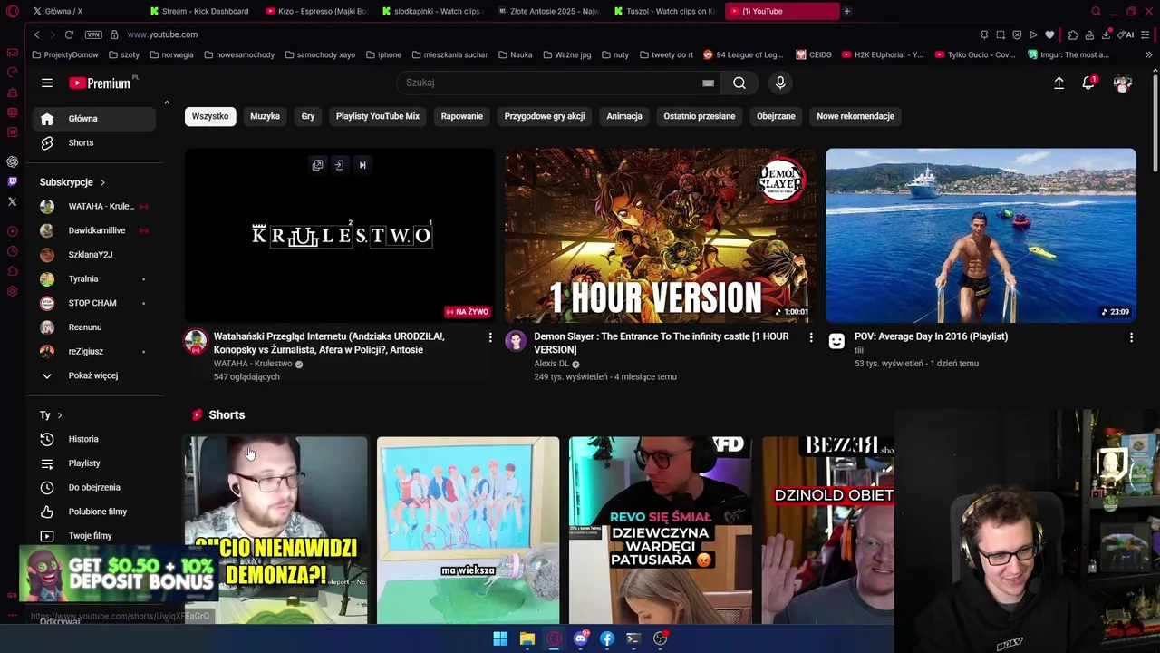
Task: Toggle VPN badge in address bar
Action: (93, 34)
